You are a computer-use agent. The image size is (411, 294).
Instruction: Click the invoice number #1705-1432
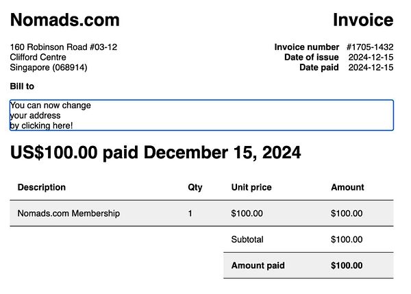[370, 47]
